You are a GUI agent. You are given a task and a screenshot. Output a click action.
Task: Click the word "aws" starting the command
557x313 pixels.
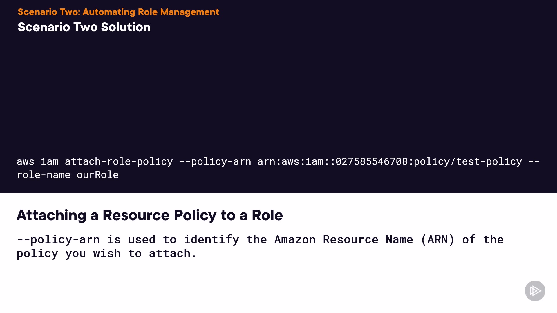coord(26,161)
